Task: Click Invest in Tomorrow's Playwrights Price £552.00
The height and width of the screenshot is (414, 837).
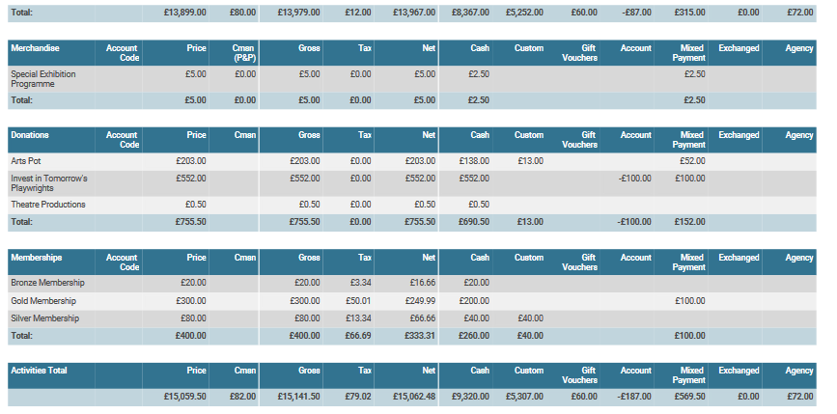Action: point(190,179)
